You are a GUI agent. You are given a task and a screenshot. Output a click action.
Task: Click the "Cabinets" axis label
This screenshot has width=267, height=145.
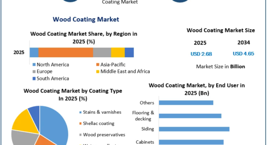click(x=145, y=142)
